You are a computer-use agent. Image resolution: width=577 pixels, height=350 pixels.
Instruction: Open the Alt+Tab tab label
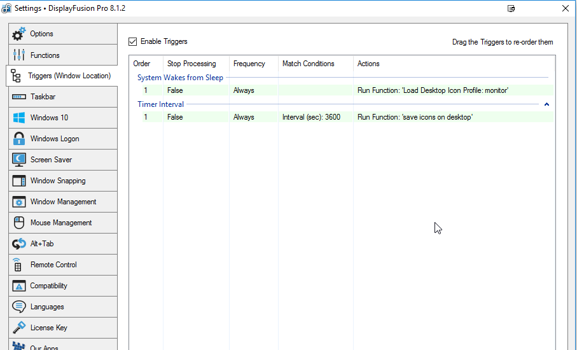[42, 244]
